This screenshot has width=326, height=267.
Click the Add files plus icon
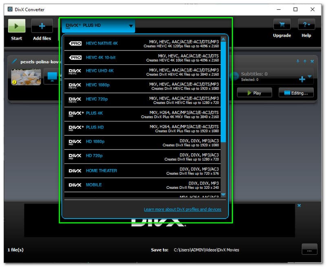click(42, 26)
